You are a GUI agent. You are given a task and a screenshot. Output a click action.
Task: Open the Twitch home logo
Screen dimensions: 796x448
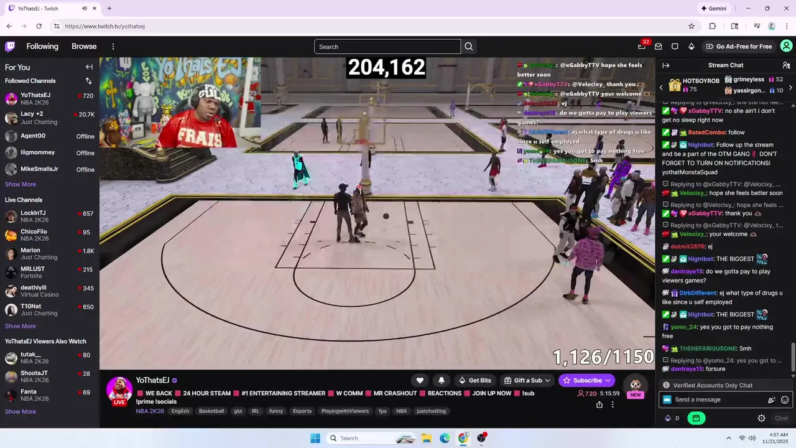10,46
